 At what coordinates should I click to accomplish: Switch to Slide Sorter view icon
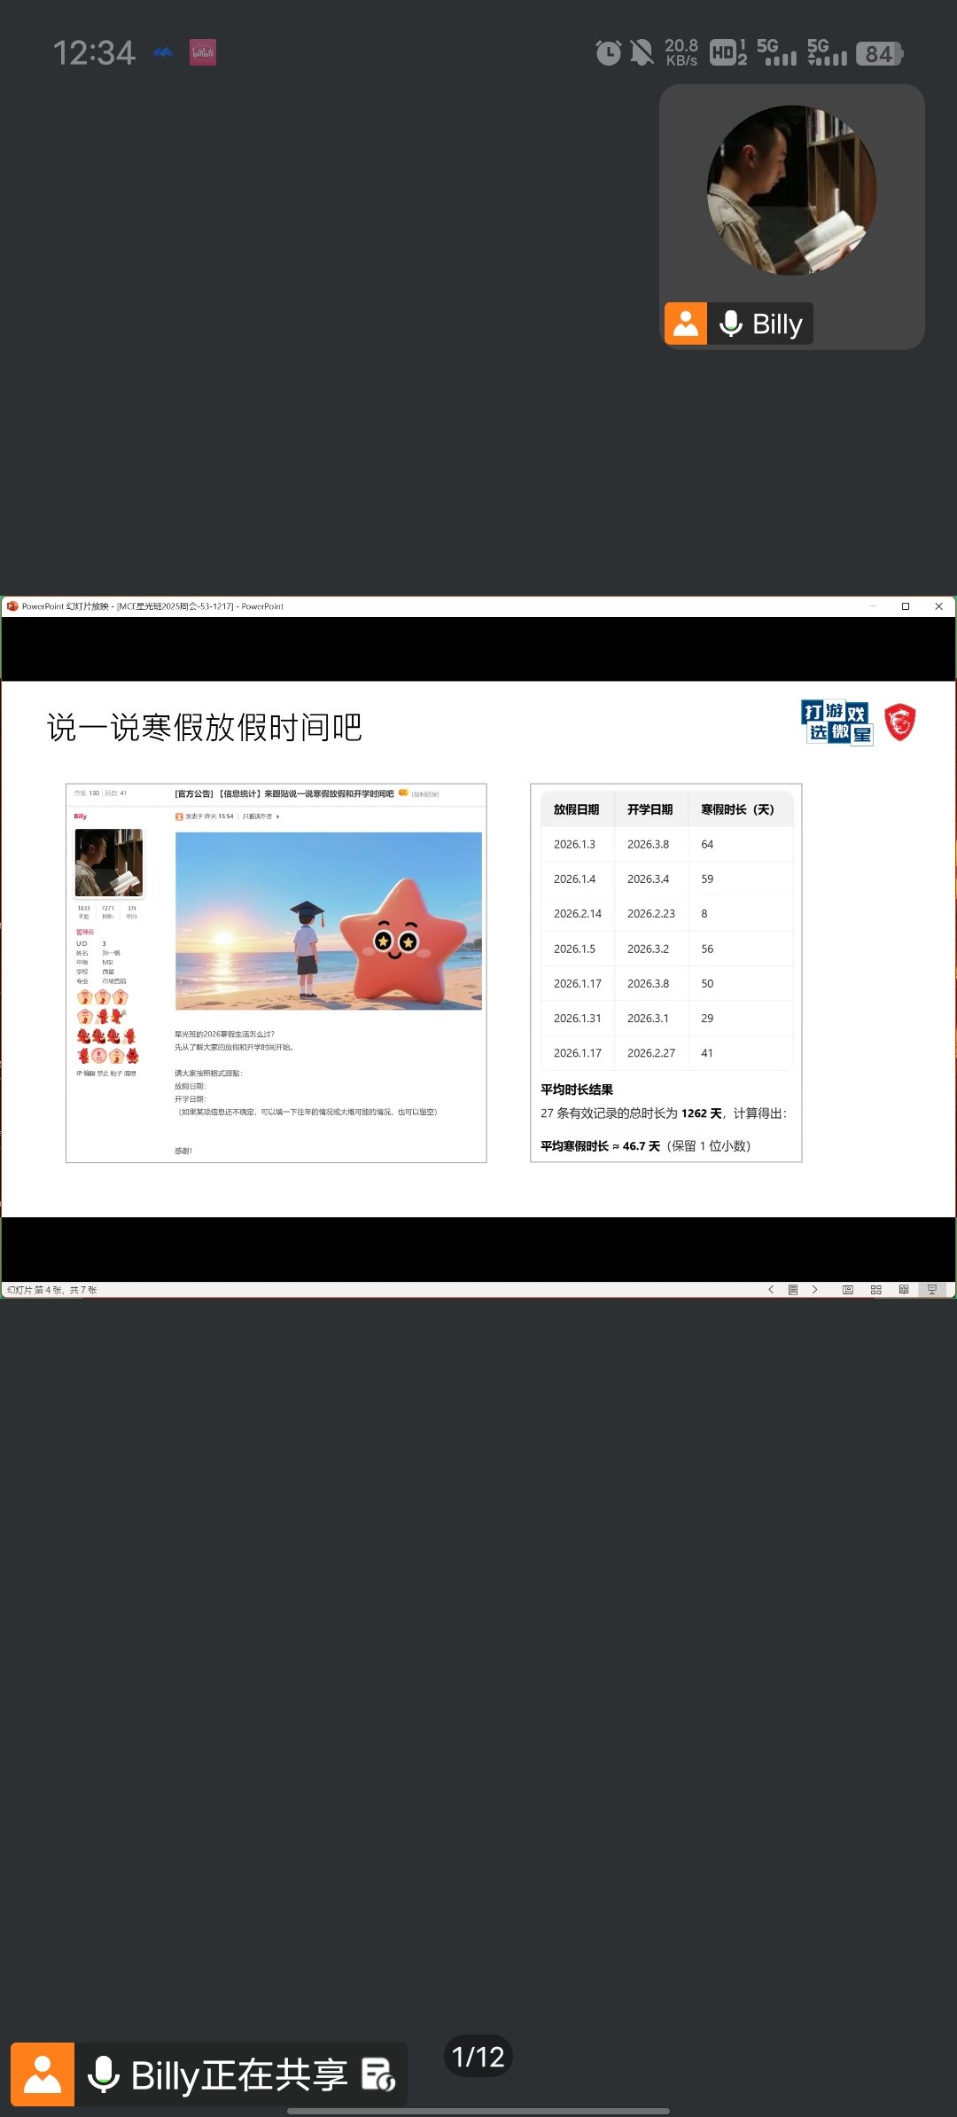tap(876, 1290)
